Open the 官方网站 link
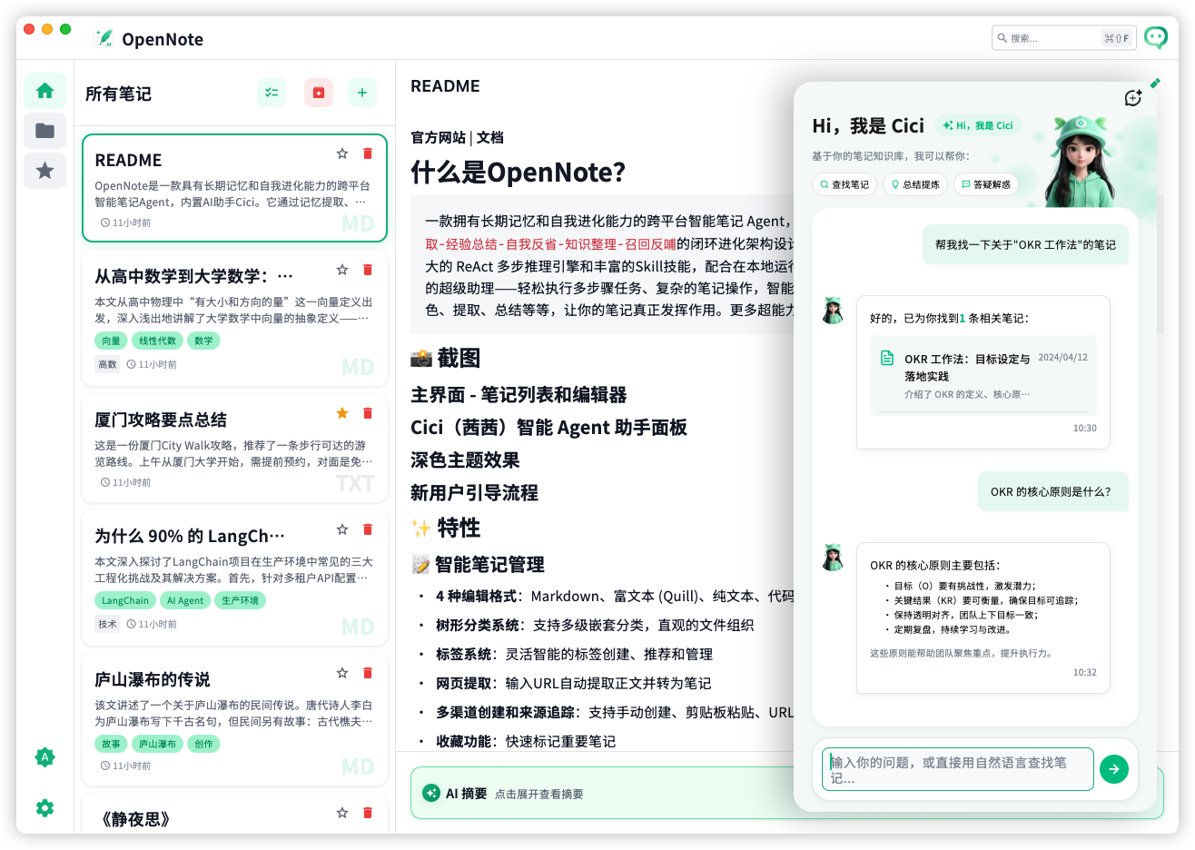 438,138
